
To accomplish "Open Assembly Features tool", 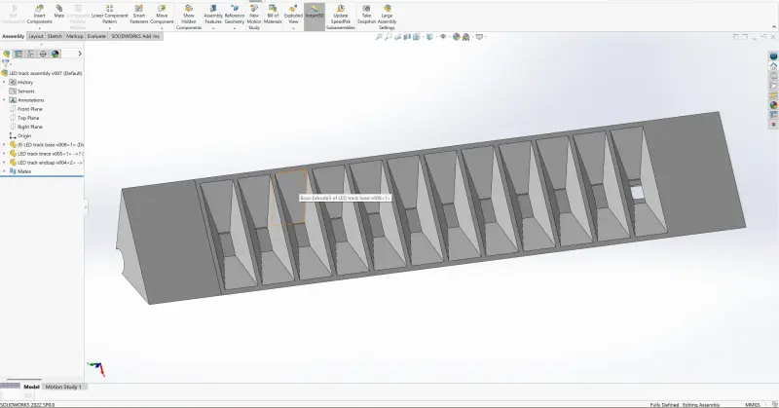I will pyautogui.click(x=213, y=14).
